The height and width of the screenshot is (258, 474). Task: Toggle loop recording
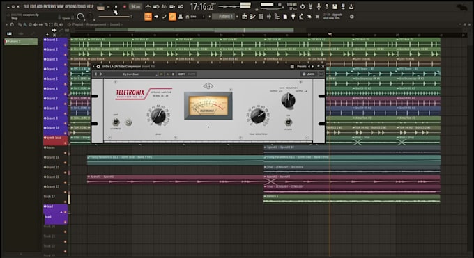point(181,7)
